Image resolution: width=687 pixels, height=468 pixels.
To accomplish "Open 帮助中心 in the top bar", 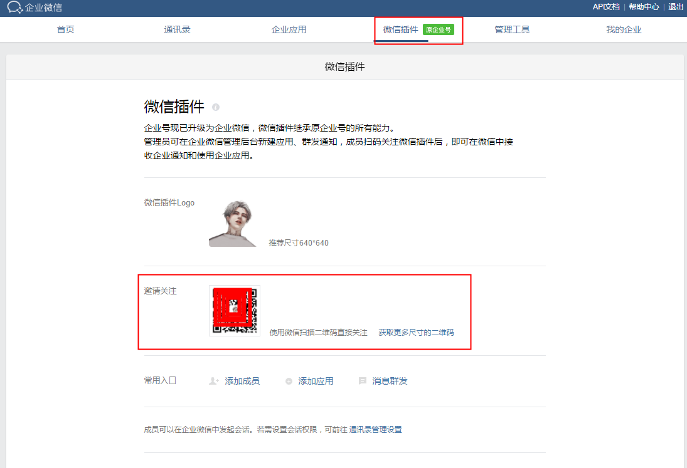I will click(x=644, y=7).
